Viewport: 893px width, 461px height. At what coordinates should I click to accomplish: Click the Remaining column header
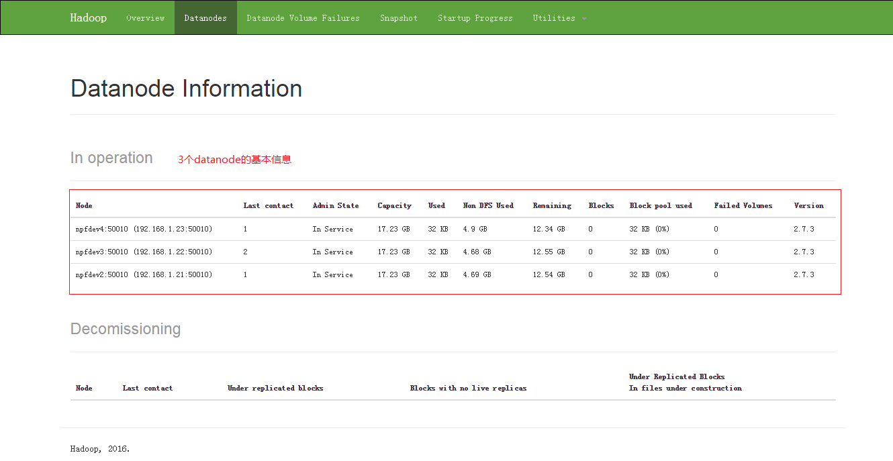[552, 205]
